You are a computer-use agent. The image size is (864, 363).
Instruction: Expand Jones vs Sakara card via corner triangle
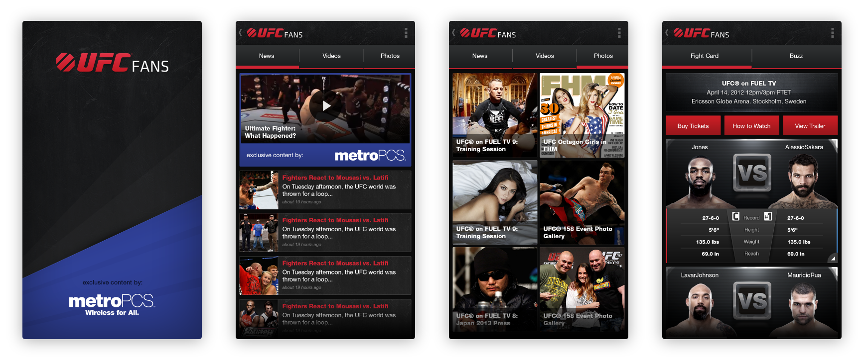(833, 258)
